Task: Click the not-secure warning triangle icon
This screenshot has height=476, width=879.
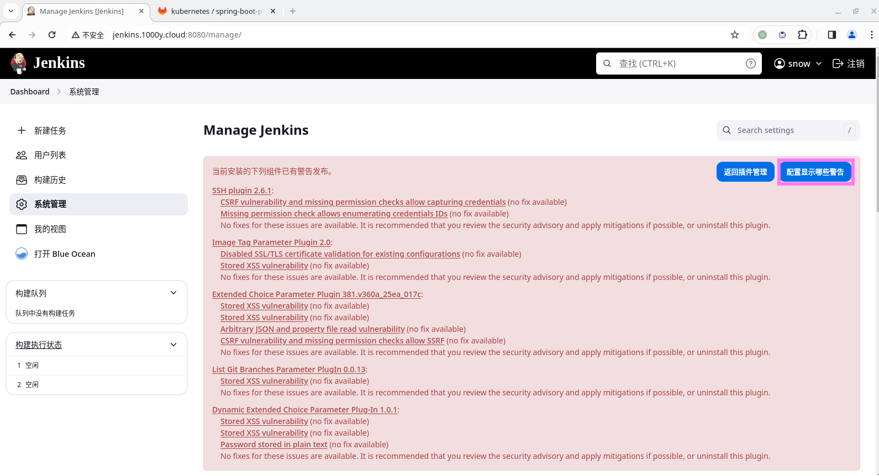Action: [x=76, y=35]
